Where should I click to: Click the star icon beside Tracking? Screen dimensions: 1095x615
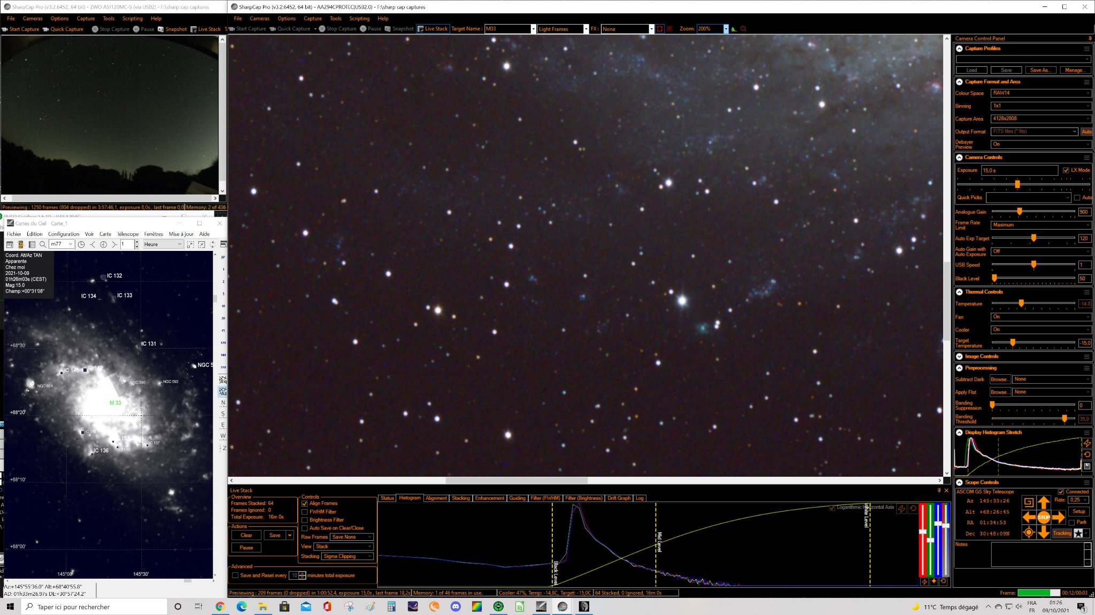coord(1078,533)
